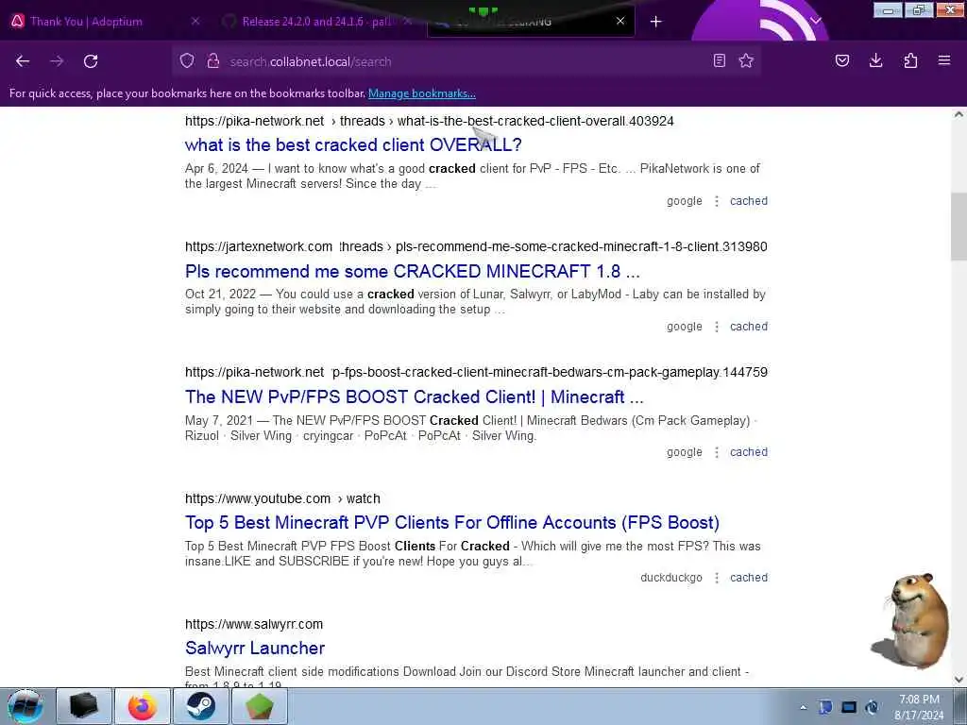Focus the search.collabnet.local address bar
The height and width of the screenshot is (725, 967).
[466, 61]
